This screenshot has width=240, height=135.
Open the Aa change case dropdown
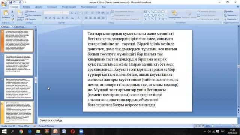(x=72, y=18)
